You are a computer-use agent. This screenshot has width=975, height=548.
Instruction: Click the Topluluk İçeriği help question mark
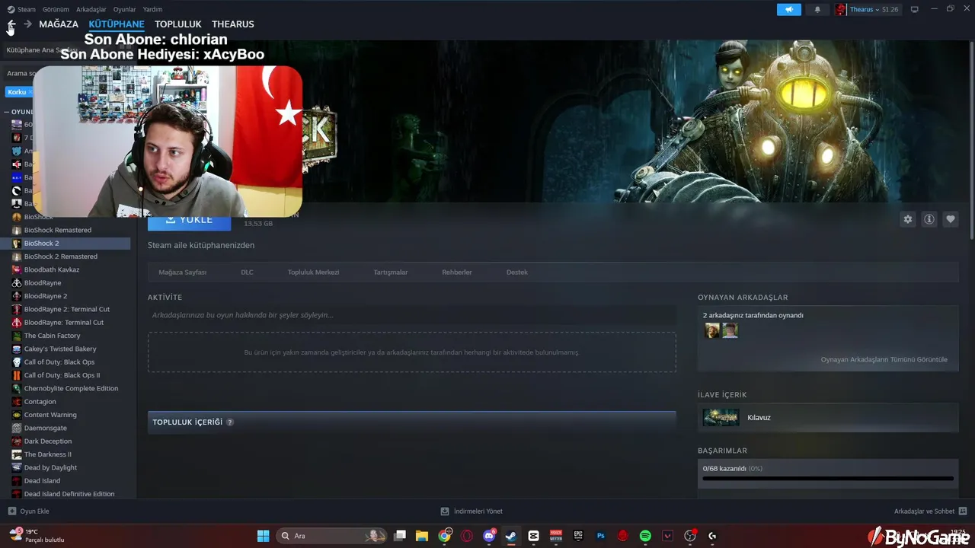pyautogui.click(x=230, y=422)
